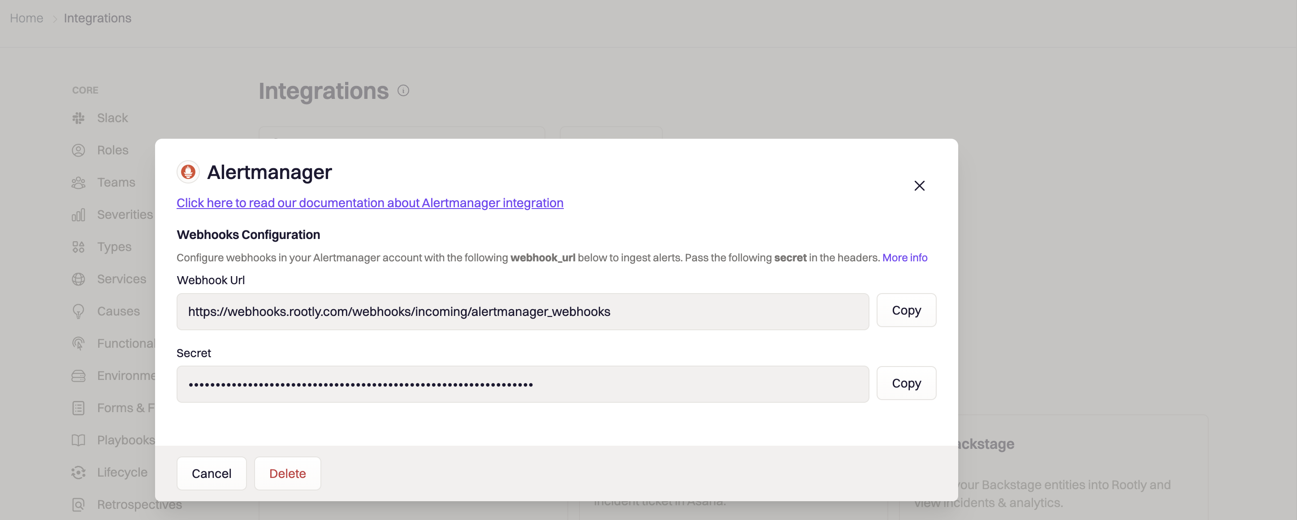The height and width of the screenshot is (520, 1297).
Task: Click the Forms list icon
Action: pos(78,408)
